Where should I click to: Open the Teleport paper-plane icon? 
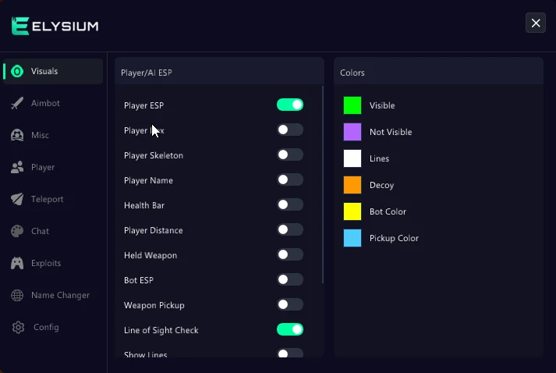pos(17,199)
